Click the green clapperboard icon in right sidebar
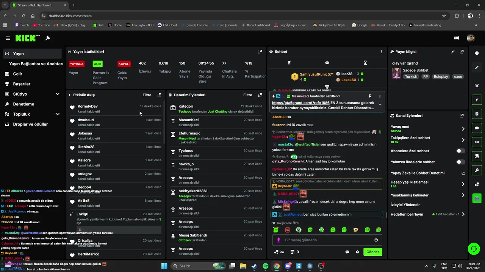This screenshot has height=272, width=485. 477,198
